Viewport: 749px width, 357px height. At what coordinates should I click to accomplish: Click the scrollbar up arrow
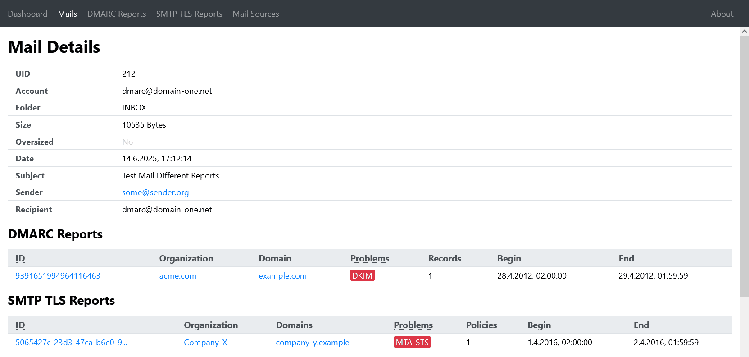(744, 32)
